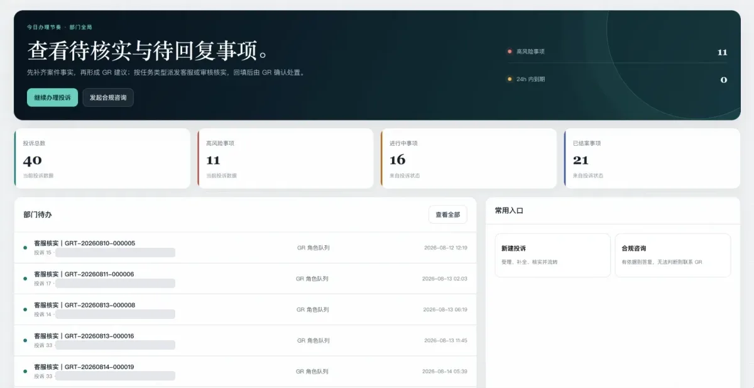Click GR 角色队列 in the GRT-20260810-000005 row

click(313, 248)
